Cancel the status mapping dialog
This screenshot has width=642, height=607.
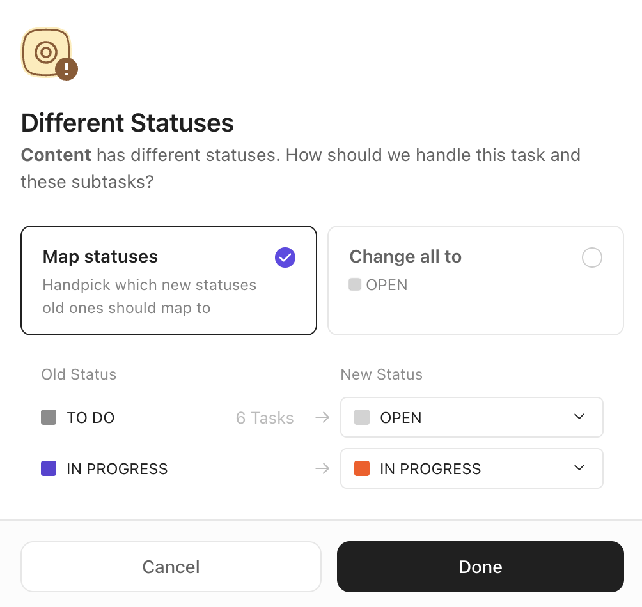click(x=171, y=567)
